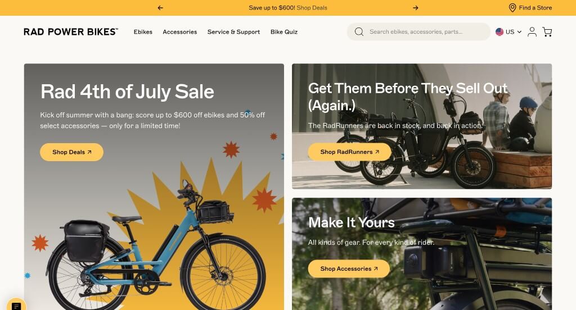The height and width of the screenshot is (310, 576).
Task: Follow the Shop Deals link in banner
Action: point(312,8)
